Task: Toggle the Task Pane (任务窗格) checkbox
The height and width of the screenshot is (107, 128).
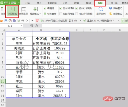Action: pyautogui.click(x=45, y=14)
